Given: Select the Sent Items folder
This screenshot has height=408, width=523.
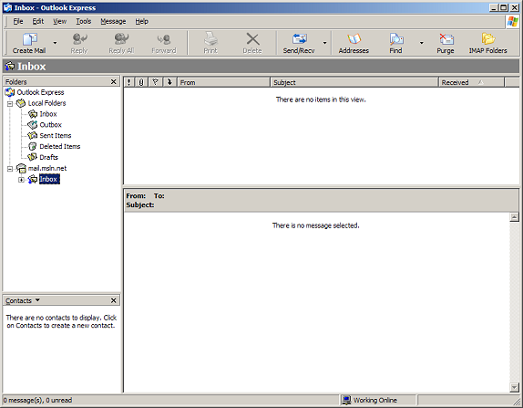Looking at the screenshot, I should click(x=56, y=136).
